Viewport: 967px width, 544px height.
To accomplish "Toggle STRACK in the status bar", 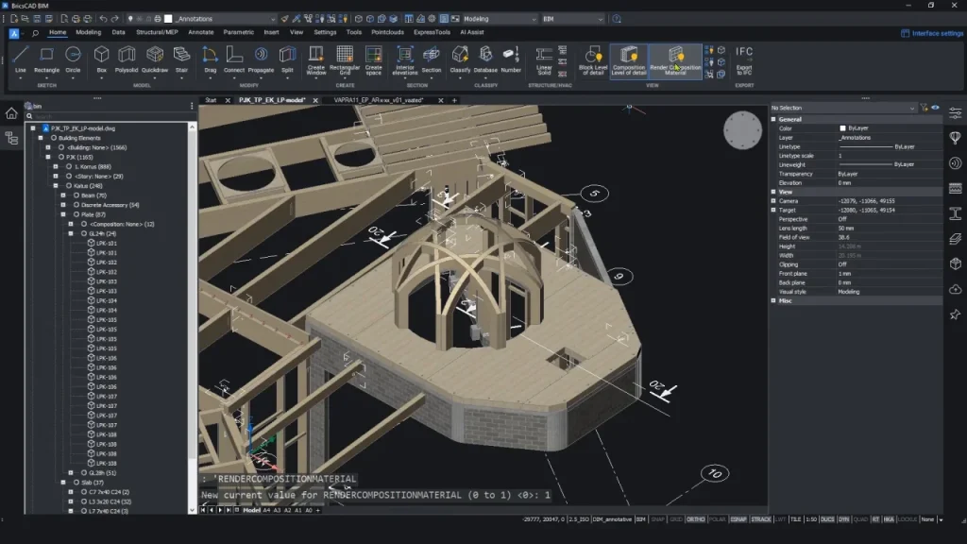I will (761, 519).
